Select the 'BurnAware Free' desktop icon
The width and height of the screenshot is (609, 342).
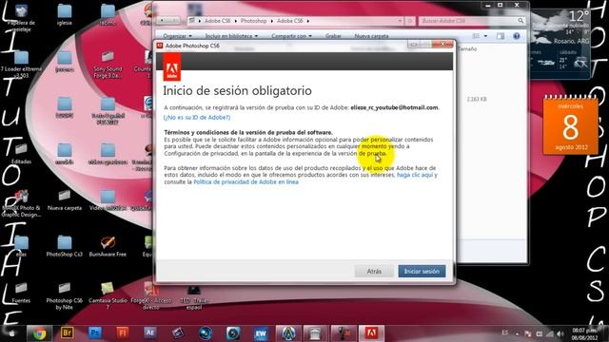[x=108, y=245]
